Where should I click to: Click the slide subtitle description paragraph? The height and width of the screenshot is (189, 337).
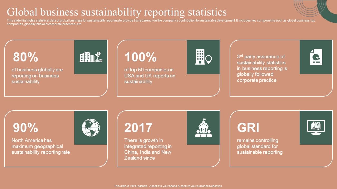161,22
